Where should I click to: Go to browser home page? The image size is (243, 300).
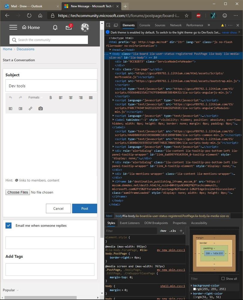pos(40,16)
